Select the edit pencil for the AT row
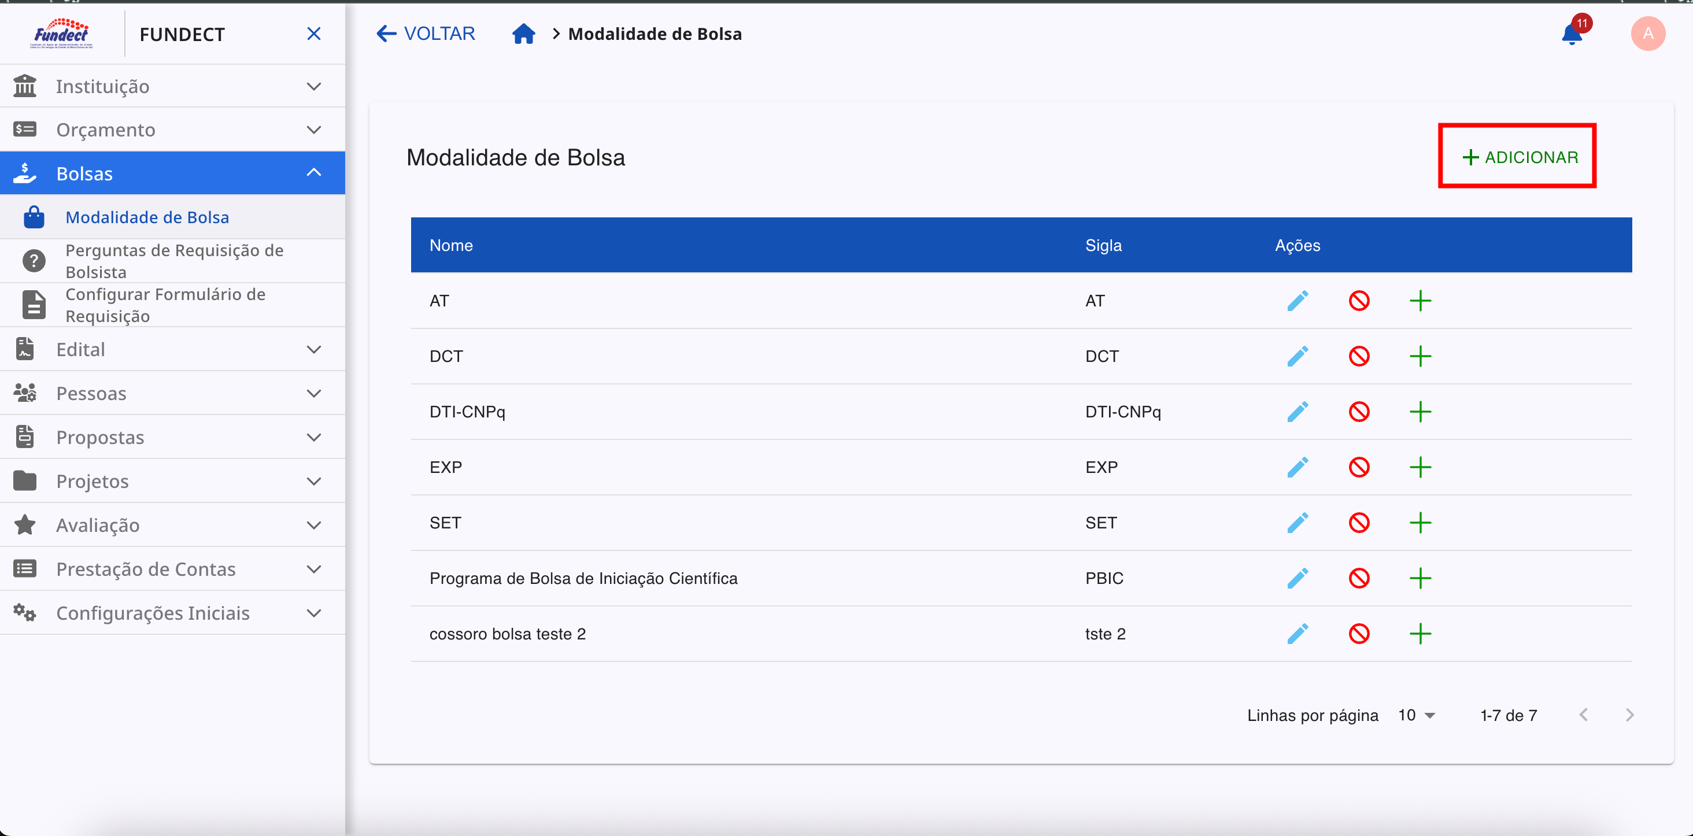The width and height of the screenshot is (1693, 836). 1298,301
